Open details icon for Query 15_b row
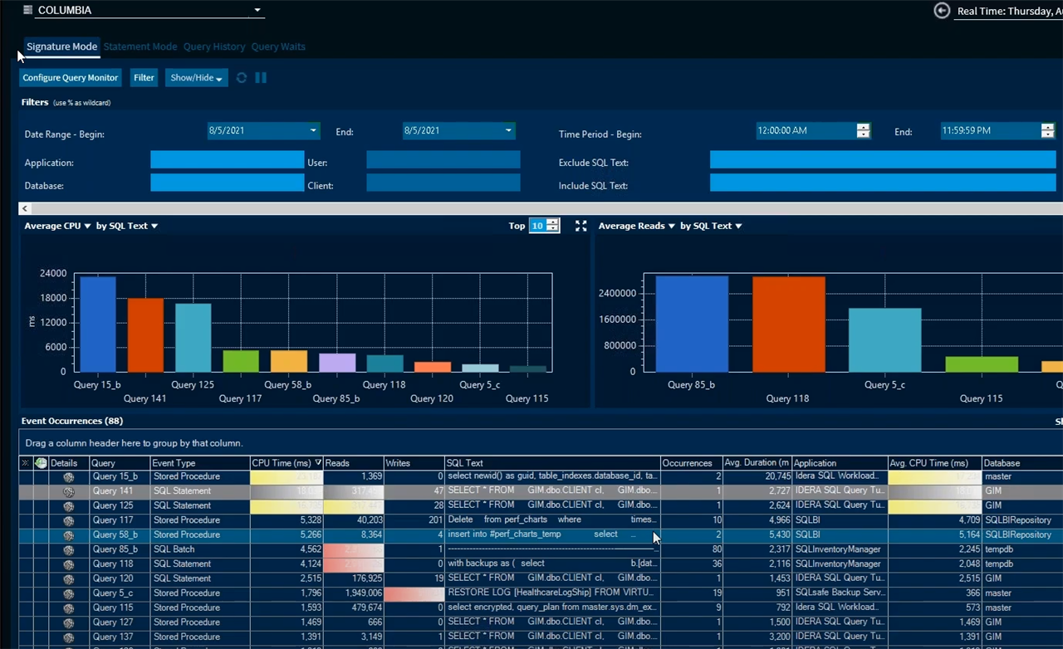The width and height of the screenshot is (1063, 649). [x=69, y=477]
